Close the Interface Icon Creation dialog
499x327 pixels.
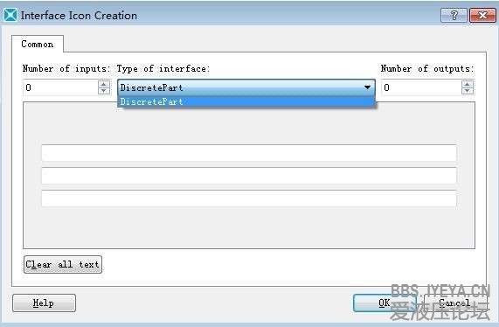point(482,15)
